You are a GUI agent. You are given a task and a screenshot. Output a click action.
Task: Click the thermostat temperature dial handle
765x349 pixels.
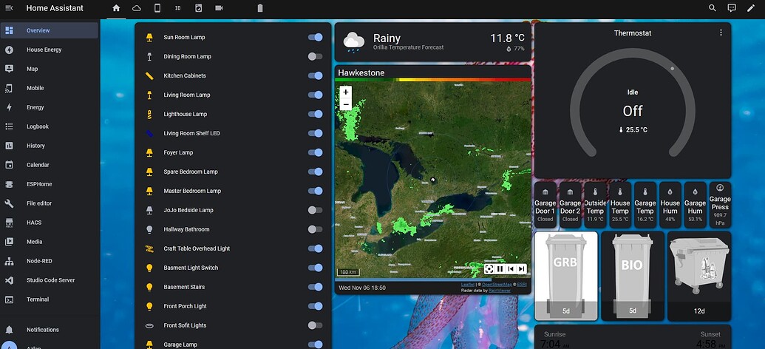click(673, 68)
